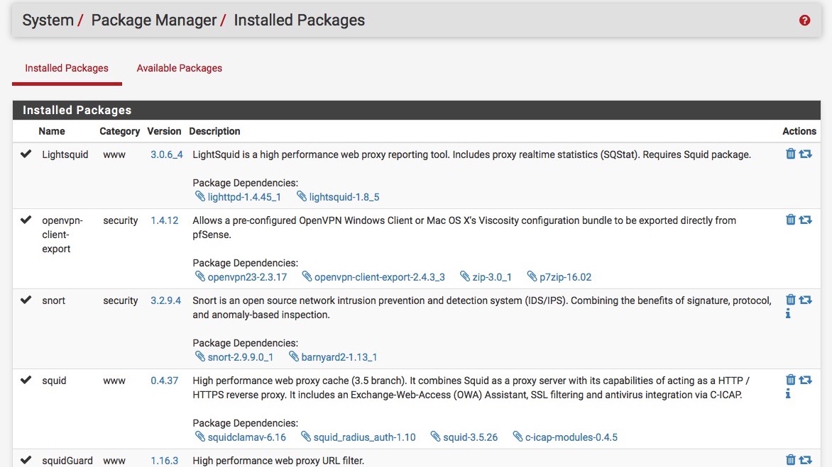
Task: Remove the Lightsquid package via trash icon
Action: pyautogui.click(x=791, y=154)
